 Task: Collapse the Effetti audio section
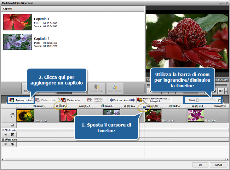point(3,139)
